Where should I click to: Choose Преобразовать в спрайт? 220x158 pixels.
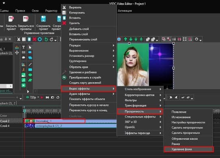pos(89,77)
